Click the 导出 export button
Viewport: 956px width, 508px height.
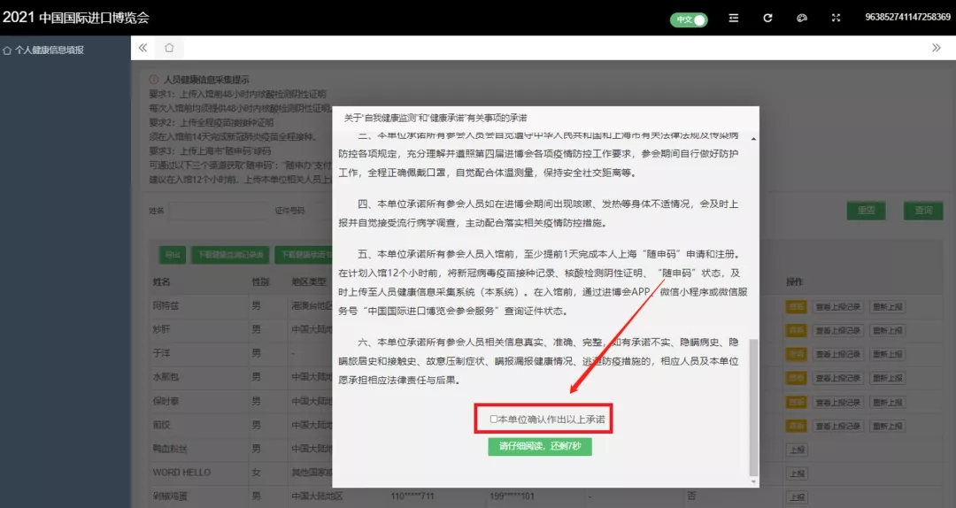172,255
